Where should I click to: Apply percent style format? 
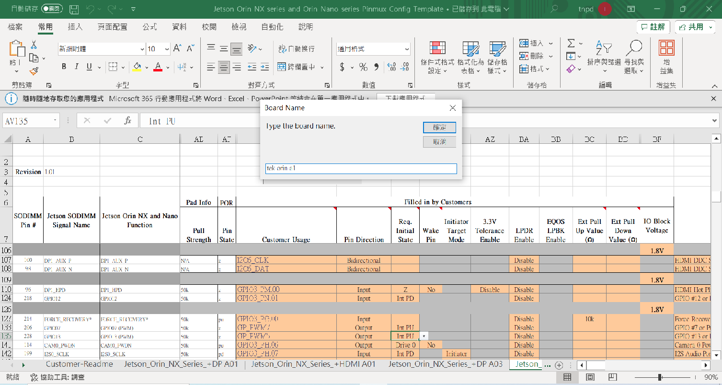click(363, 67)
